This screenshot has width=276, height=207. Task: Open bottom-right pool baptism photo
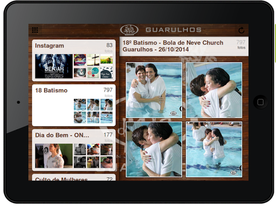pyautogui.click(x=214, y=149)
